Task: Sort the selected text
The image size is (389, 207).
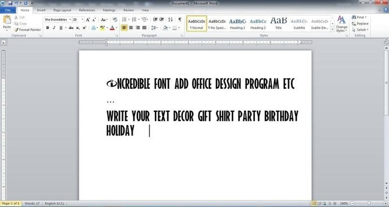Action: click(x=170, y=19)
